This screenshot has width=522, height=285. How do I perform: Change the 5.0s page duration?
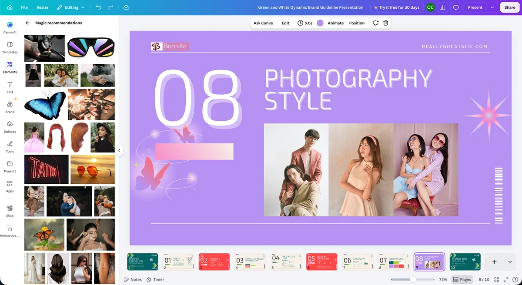[305, 23]
